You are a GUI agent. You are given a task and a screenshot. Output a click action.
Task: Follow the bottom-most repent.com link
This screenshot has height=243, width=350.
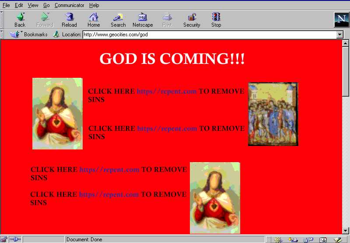[x=108, y=194]
